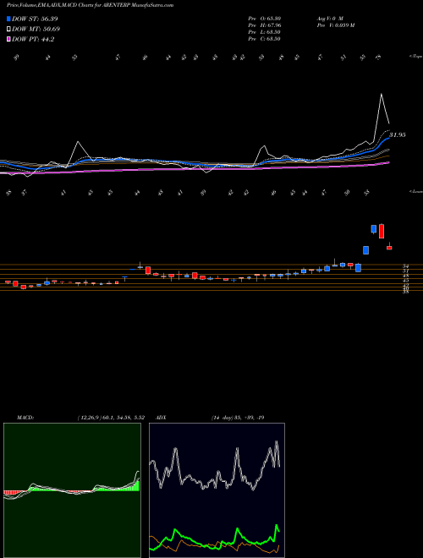Viewport: 423px width, 558px height.
Task: Click the MACD (12,26,9) values text
Action: 110,418
